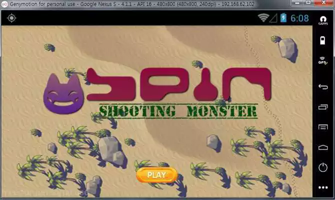Tap the purple cat monster logo
335x200 pixels.
tap(63, 94)
